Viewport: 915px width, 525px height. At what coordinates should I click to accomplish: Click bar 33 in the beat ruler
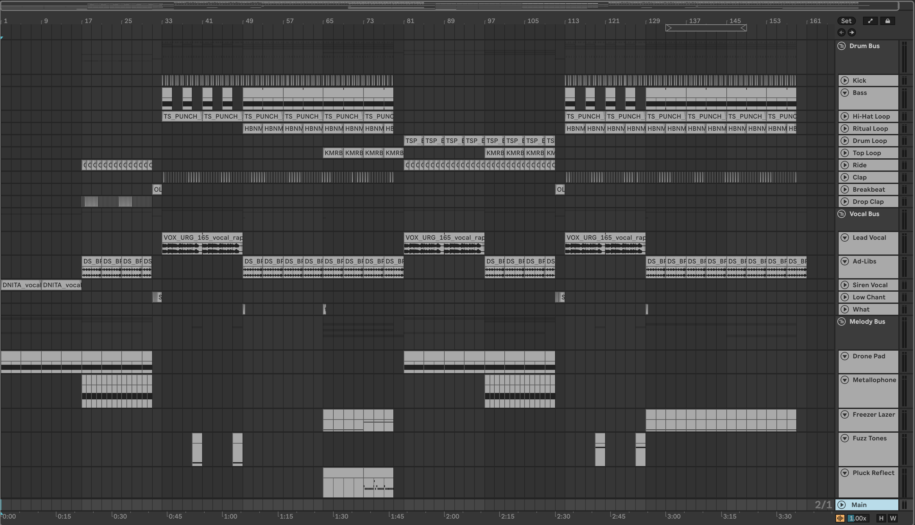click(x=168, y=21)
